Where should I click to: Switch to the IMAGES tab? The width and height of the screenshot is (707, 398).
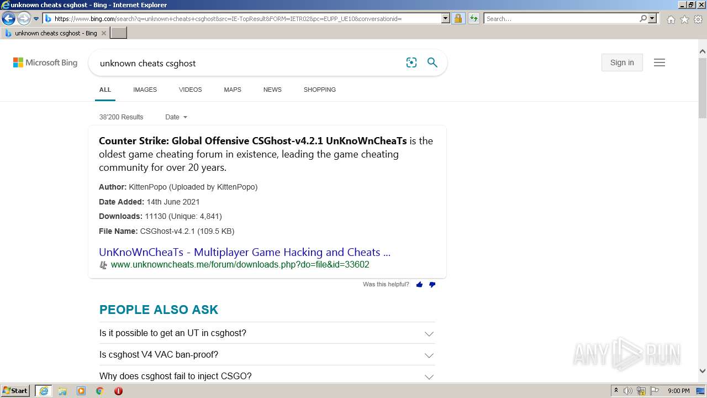coord(145,90)
